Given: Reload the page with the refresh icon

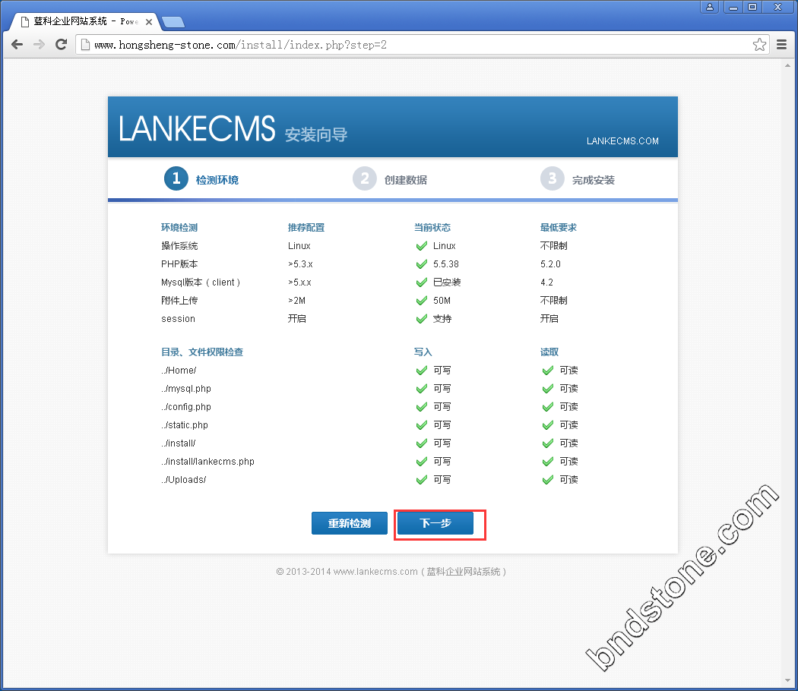Looking at the screenshot, I should pyautogui.click(x=61, y=45).
